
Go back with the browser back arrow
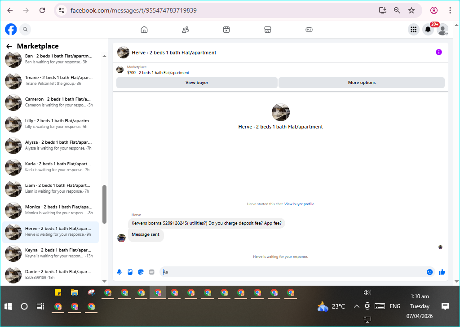pos(10,10)
